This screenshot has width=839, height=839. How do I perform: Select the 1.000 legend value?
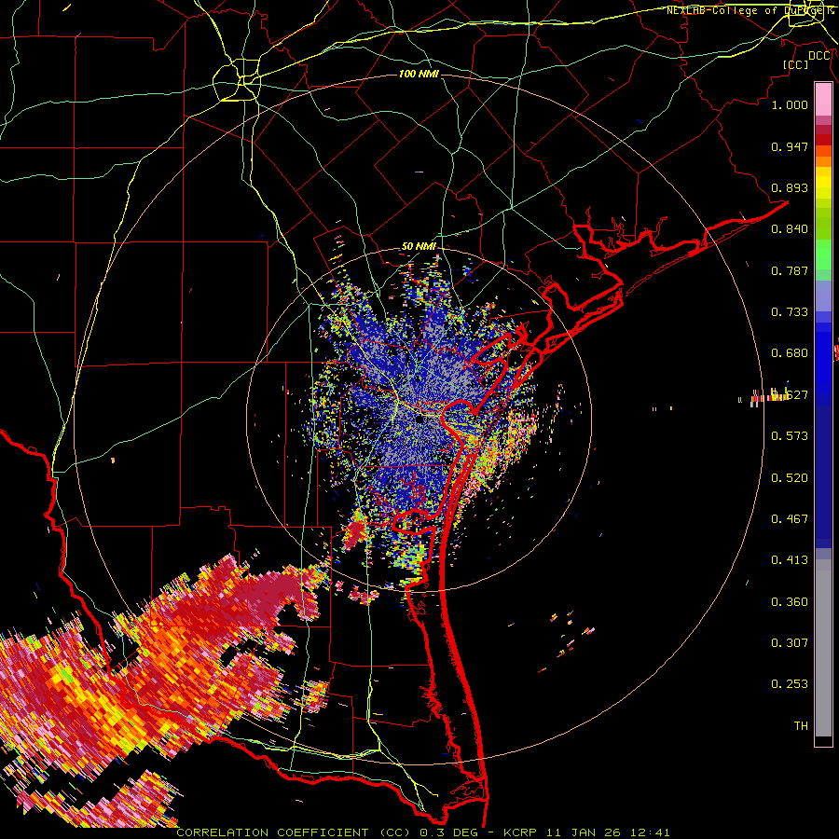click(x=790, y=104)
